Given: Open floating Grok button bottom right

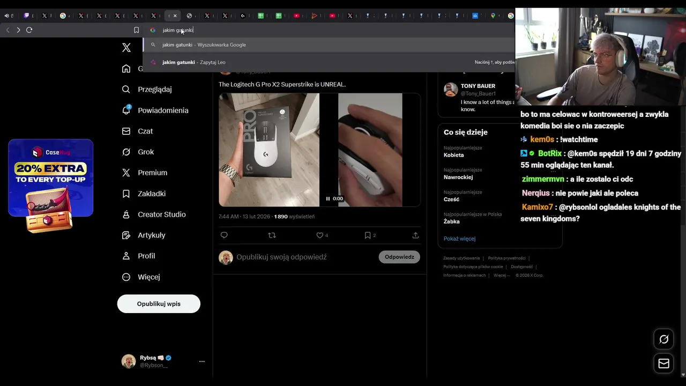Looking at the screenshot, I should click(663, 339).
